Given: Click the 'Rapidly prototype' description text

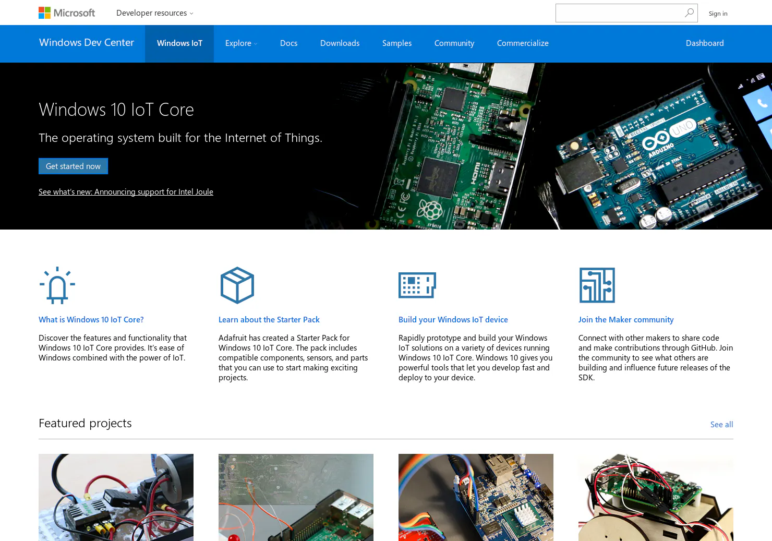Looking at the screenshot, I should 475,358.
